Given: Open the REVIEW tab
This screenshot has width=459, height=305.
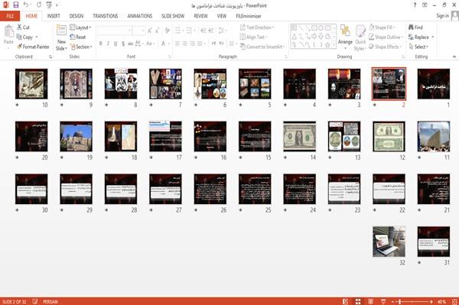Looking at the screenshot, I should pos(200,16).
